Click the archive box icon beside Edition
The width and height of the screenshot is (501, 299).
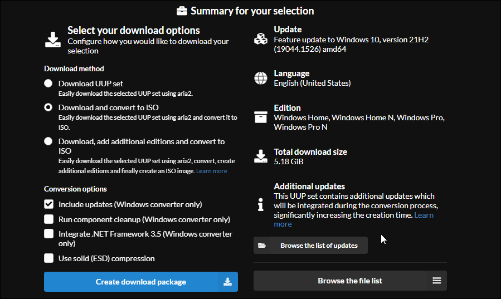[261, 117]
